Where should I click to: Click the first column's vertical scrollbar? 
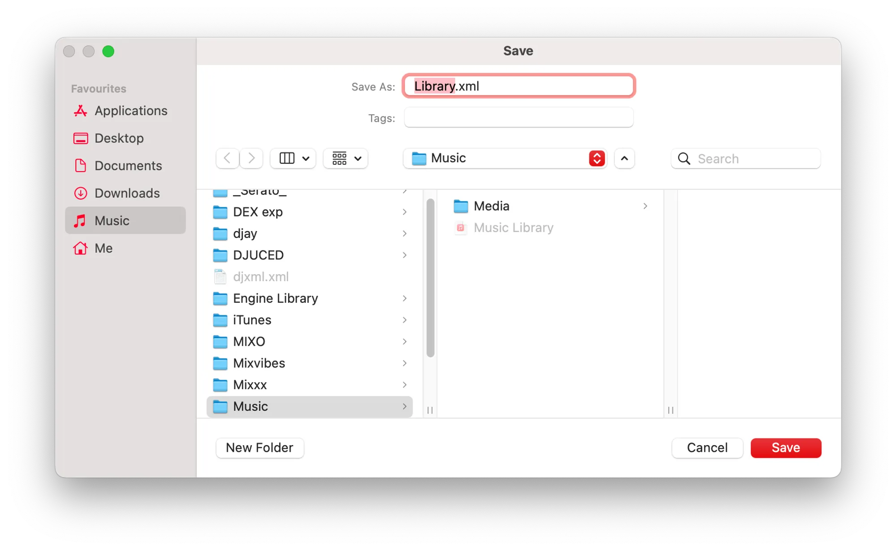(431, 278)
